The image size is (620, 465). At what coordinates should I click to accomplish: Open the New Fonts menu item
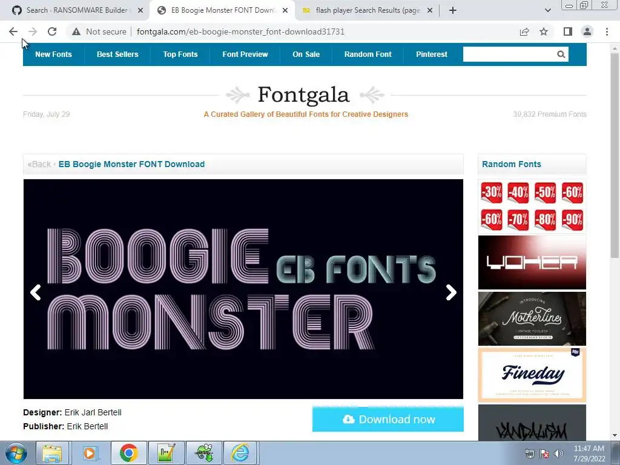53,54
